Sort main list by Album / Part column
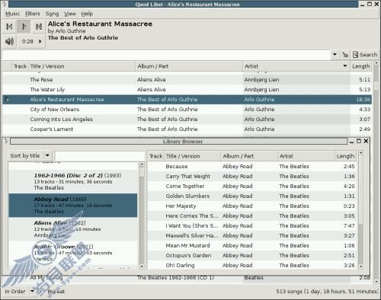 click(x=189, y=66)
